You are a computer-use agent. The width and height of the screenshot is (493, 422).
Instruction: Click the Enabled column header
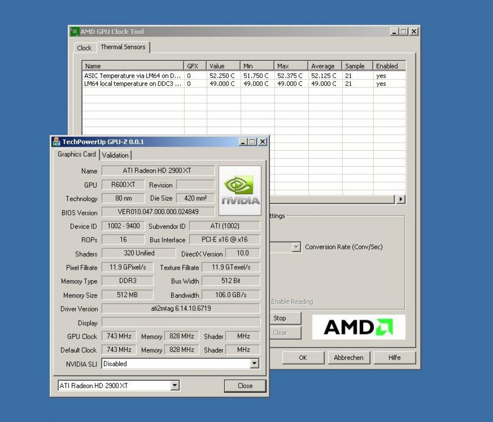tap(389, 66)
